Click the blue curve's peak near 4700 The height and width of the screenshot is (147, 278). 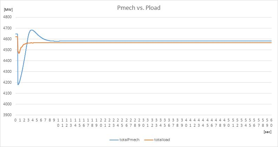coord(32,30)
